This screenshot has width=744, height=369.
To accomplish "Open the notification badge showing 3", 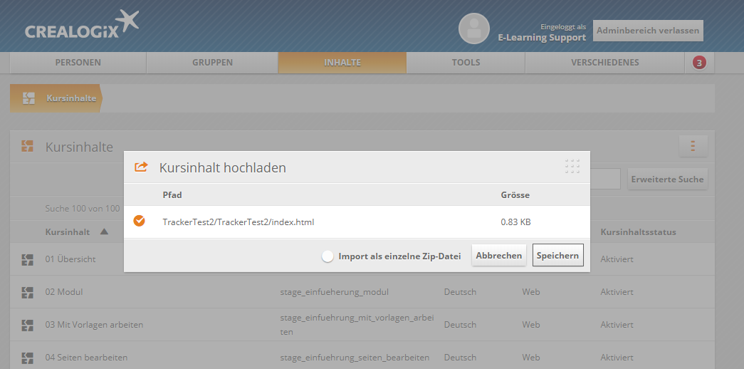I will [x=699, y=63].
